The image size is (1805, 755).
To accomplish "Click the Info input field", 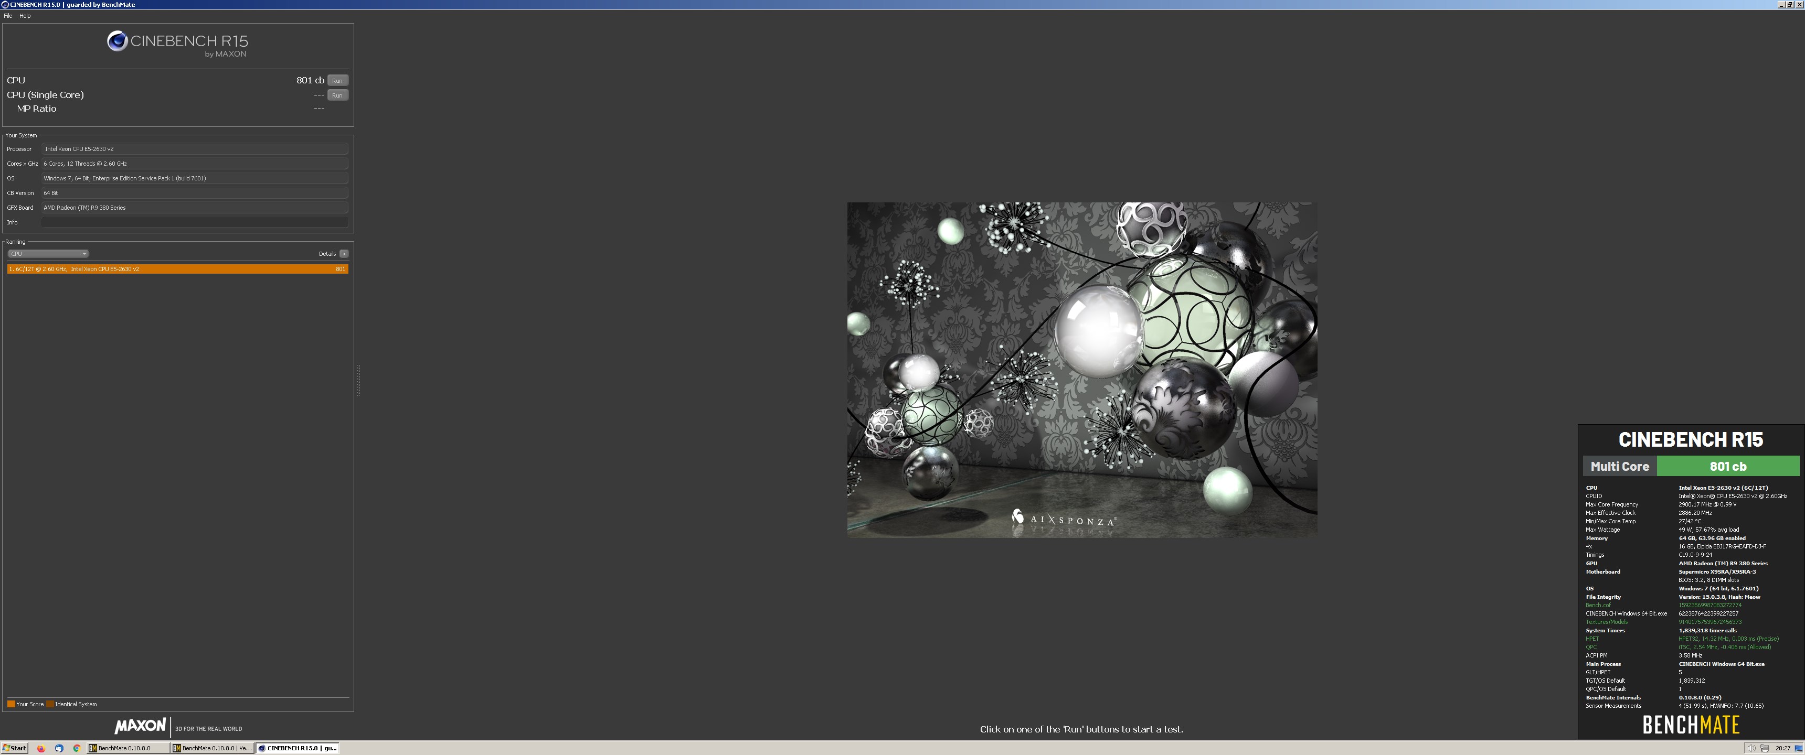I will [194, 222].
